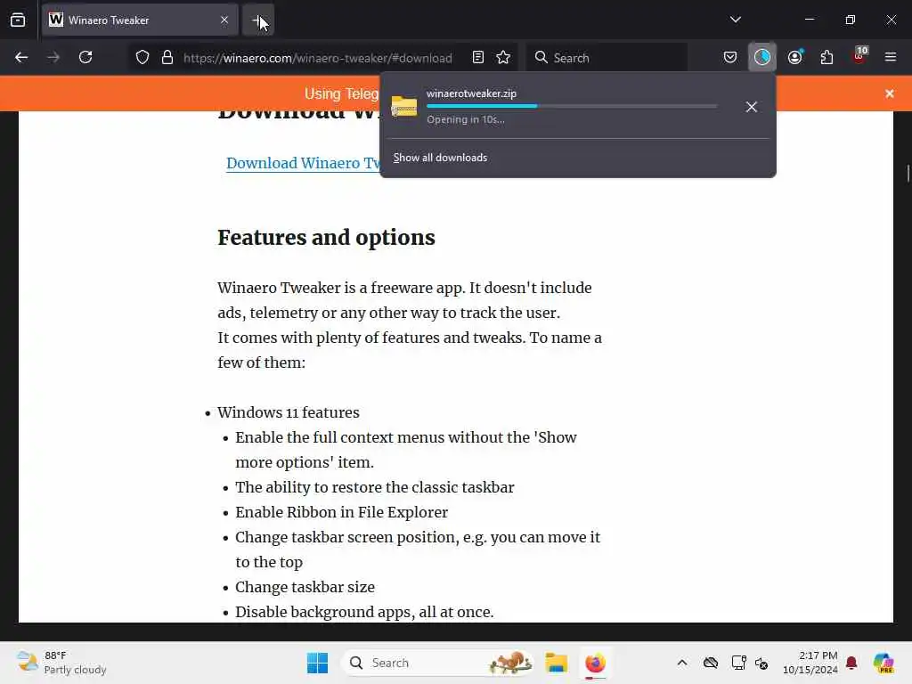The image size is (912, 684).
Task: Click the Using Telegram banner text
Action: click(x=341, y=94)
